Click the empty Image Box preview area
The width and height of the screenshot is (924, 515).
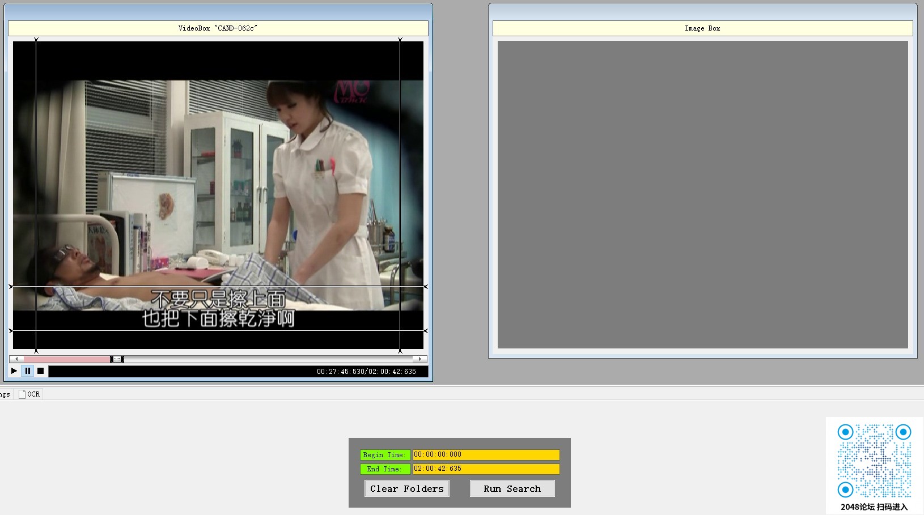[x=703, y=194]
